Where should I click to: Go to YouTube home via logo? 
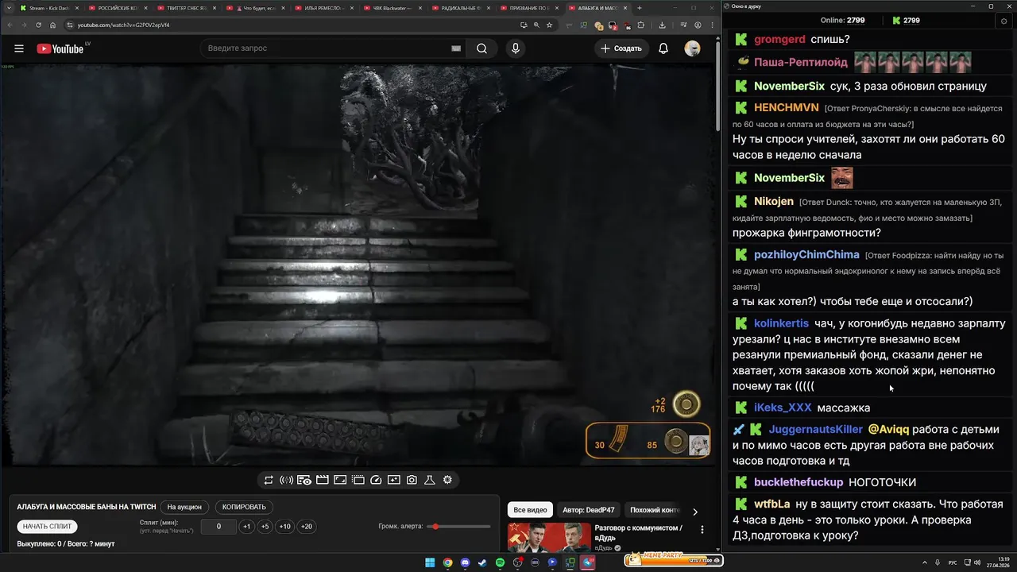[x=60, y=48]
